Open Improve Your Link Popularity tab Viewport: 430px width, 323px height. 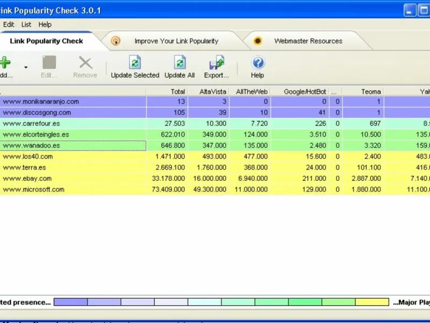(176, 41)
